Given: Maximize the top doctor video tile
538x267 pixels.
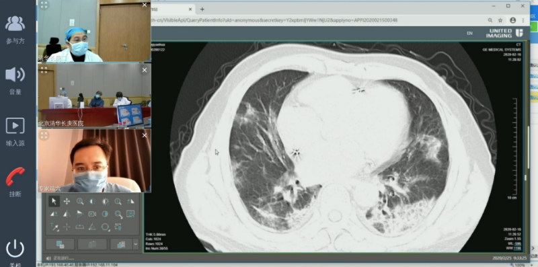Looking at the screenshot, I should (x=44, y=5).
